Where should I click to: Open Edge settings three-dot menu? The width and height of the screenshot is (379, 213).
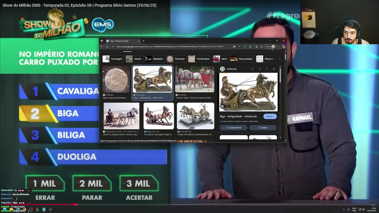click(x=278, y=46)
